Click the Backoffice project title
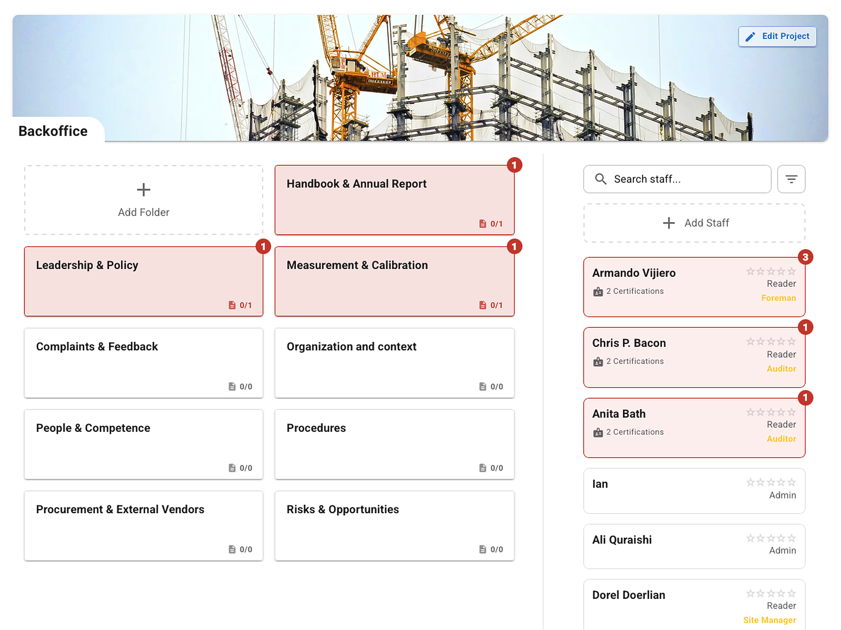This screenshot has height=630, width=841. click(53, 131)
